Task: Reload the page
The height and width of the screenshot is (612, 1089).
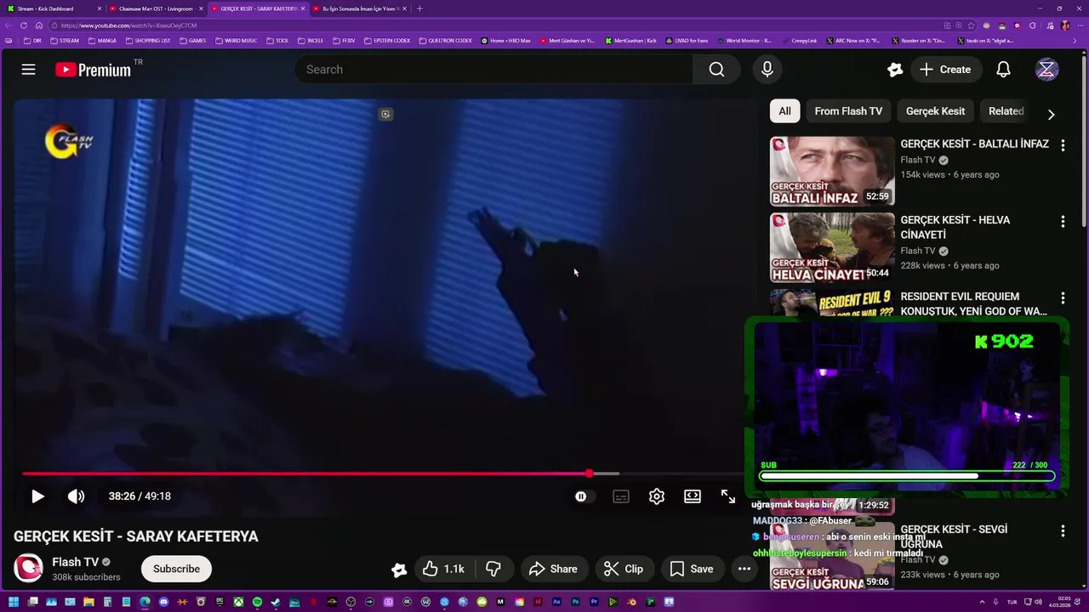Action: 24,25
